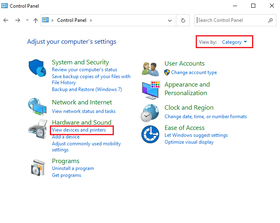Screen dimensions: 280x223
Task: Open the View by Category dropdown
Action: pos(234,42)
